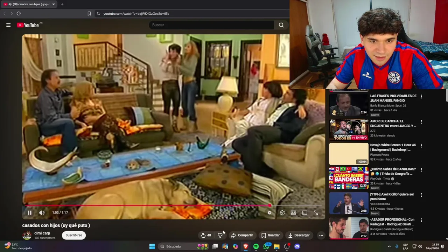The height and width of the screenshot is (252, 448).
Task: Open the Asador Profesional con Radagast title
Action: tap(392, 222)
